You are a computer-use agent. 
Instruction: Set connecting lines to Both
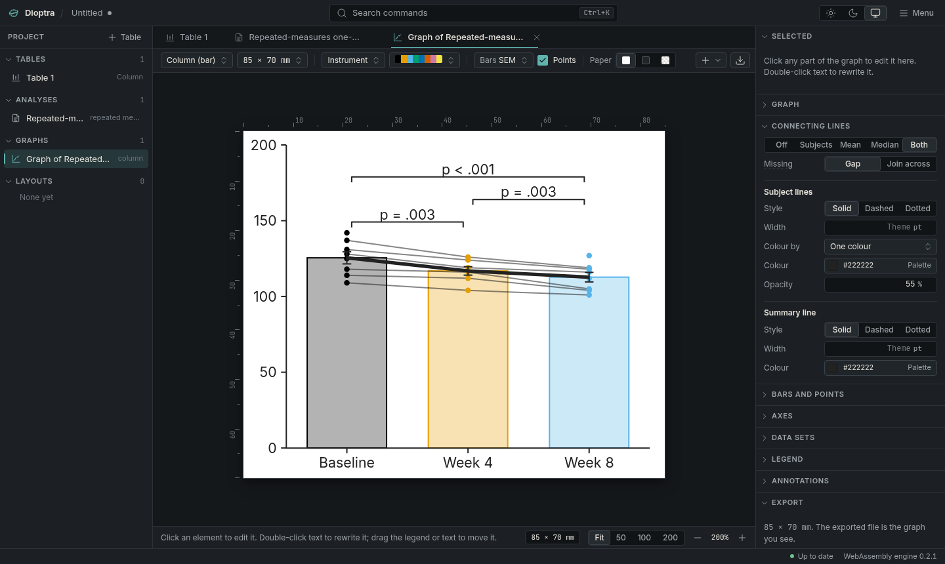pyautogui.click(x=919, y=145)
